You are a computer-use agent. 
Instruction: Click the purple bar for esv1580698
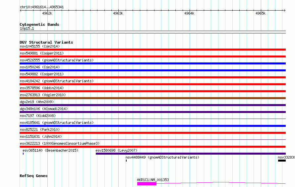pyautogui.click(x=191, y=154)
